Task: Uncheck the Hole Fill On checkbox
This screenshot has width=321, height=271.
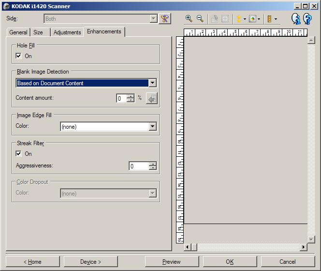Action: tap(18, 56)
